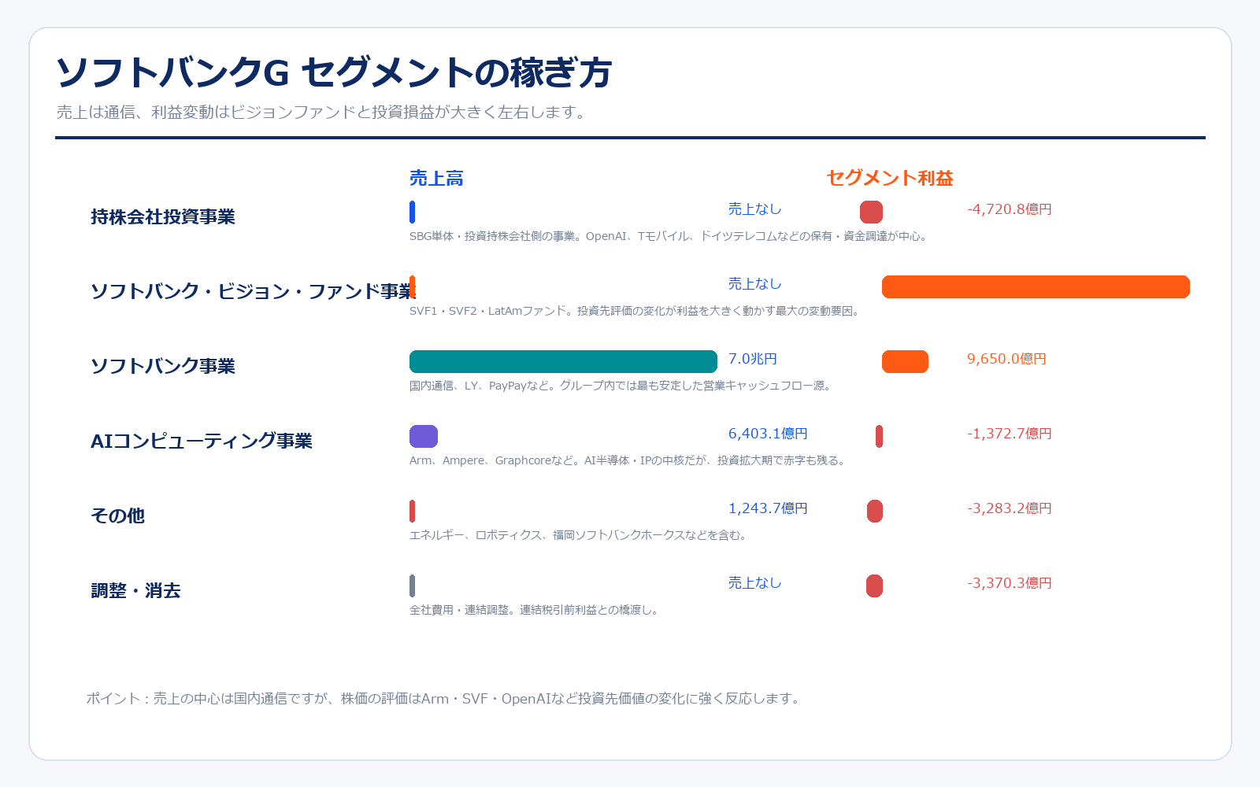Image resolution: width=1260 pixels, height=787 pixels.
Task: Click the red loss bar for 持株会社投資事業
Action: pyautogui.click(x=871, y=212)
